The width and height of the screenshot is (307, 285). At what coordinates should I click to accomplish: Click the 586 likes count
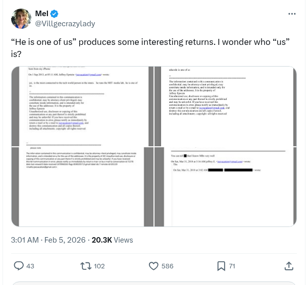167,266
